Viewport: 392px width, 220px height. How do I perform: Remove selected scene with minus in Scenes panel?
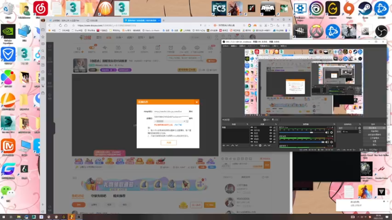coord(228,145)
